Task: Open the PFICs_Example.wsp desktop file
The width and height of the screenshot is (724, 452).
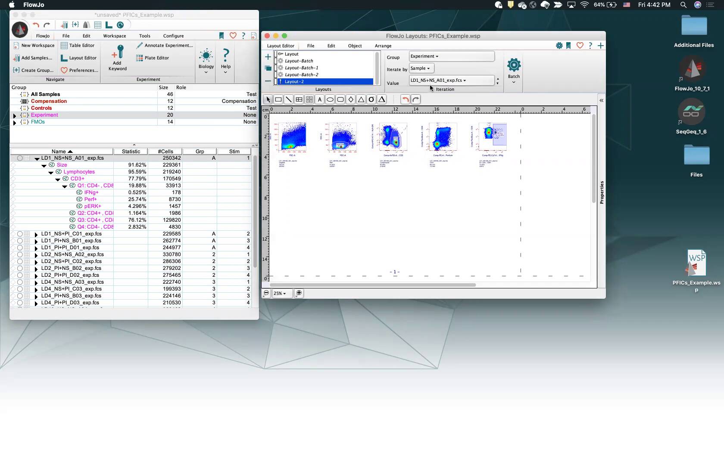Action: pyautogui.click(x=696, y=263)
